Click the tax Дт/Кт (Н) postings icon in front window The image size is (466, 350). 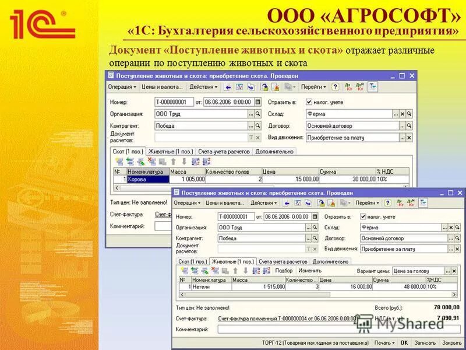[x=411, y=203]
